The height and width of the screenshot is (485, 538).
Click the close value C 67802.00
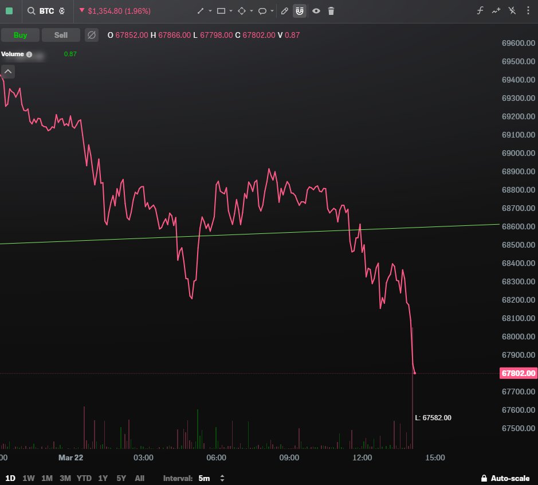[x=255, y=35]
